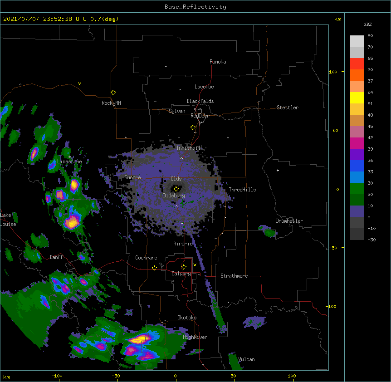Select the bright yellow 54-51 dBZ swatch
This screenshot has height=382, width=391.
click(x=357, y=98)
